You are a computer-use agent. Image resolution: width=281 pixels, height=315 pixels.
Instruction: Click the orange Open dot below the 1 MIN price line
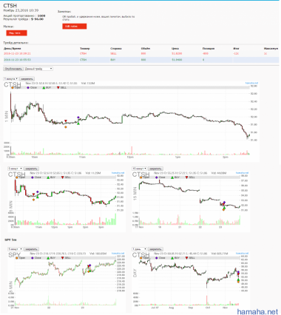tap(66, 127)
